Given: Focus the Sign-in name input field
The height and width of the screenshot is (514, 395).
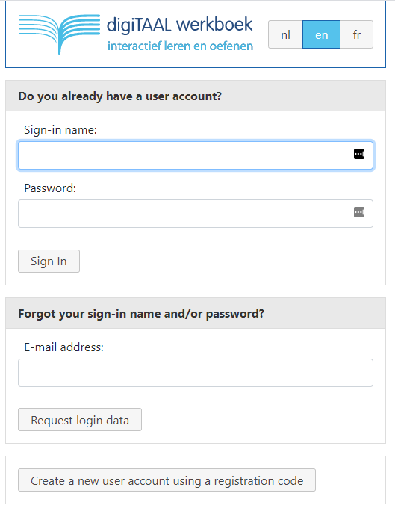Looking at the screenshot, I should tap(196, 155).
